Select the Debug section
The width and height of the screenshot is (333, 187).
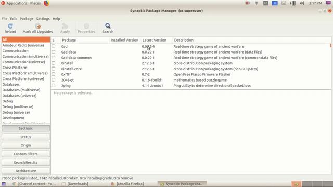coord(8,101)
